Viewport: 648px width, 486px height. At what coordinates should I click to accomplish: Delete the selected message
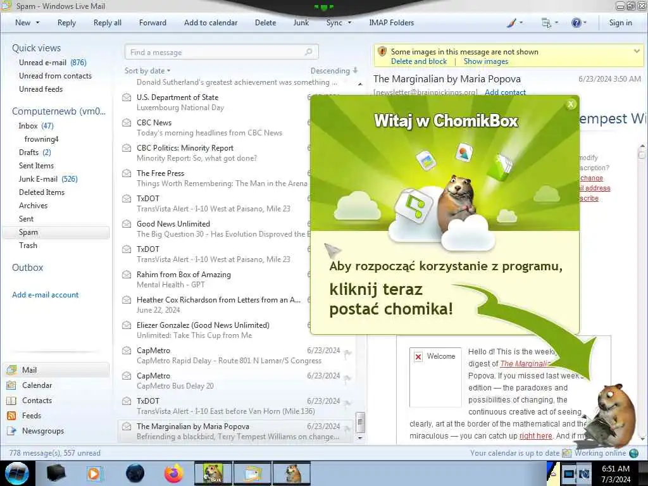(x=265, y=23)
